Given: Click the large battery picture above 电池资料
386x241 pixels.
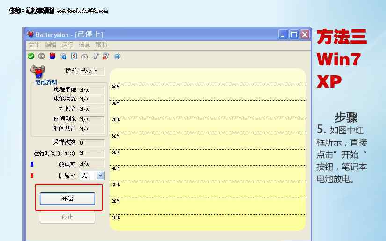Looking at the screenshot, I should [x=38, y=71].
